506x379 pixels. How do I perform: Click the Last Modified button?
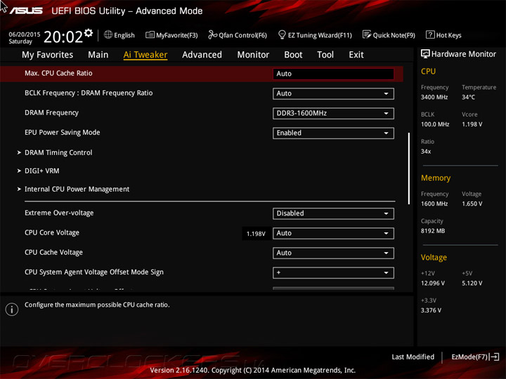[413, 357]
